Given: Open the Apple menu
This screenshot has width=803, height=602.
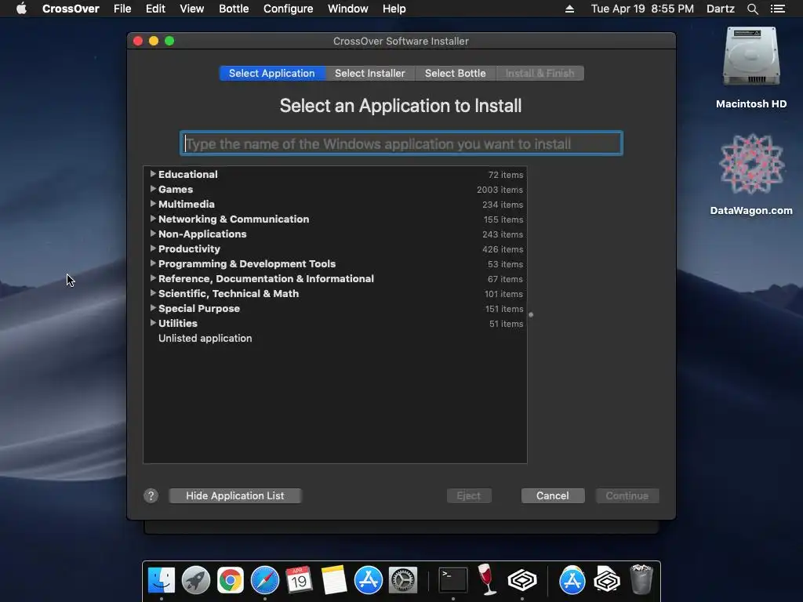Looking at the screenshot, I should [x=21, y=9].
